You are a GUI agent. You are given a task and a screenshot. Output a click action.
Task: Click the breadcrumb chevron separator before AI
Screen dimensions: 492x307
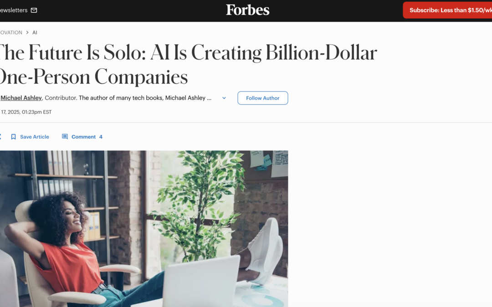pyautogui.click(x=27, y=33)
